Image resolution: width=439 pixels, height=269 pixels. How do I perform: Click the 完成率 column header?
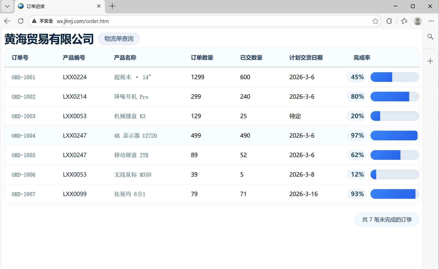362,58
